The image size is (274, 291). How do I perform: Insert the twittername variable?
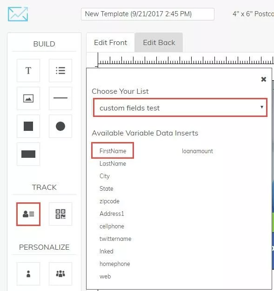pos(115,239)
